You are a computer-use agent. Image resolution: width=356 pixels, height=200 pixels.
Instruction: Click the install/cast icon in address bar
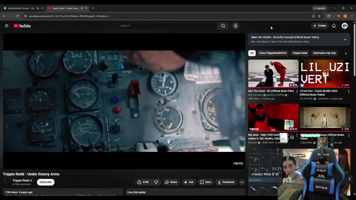tap(313, 16)
